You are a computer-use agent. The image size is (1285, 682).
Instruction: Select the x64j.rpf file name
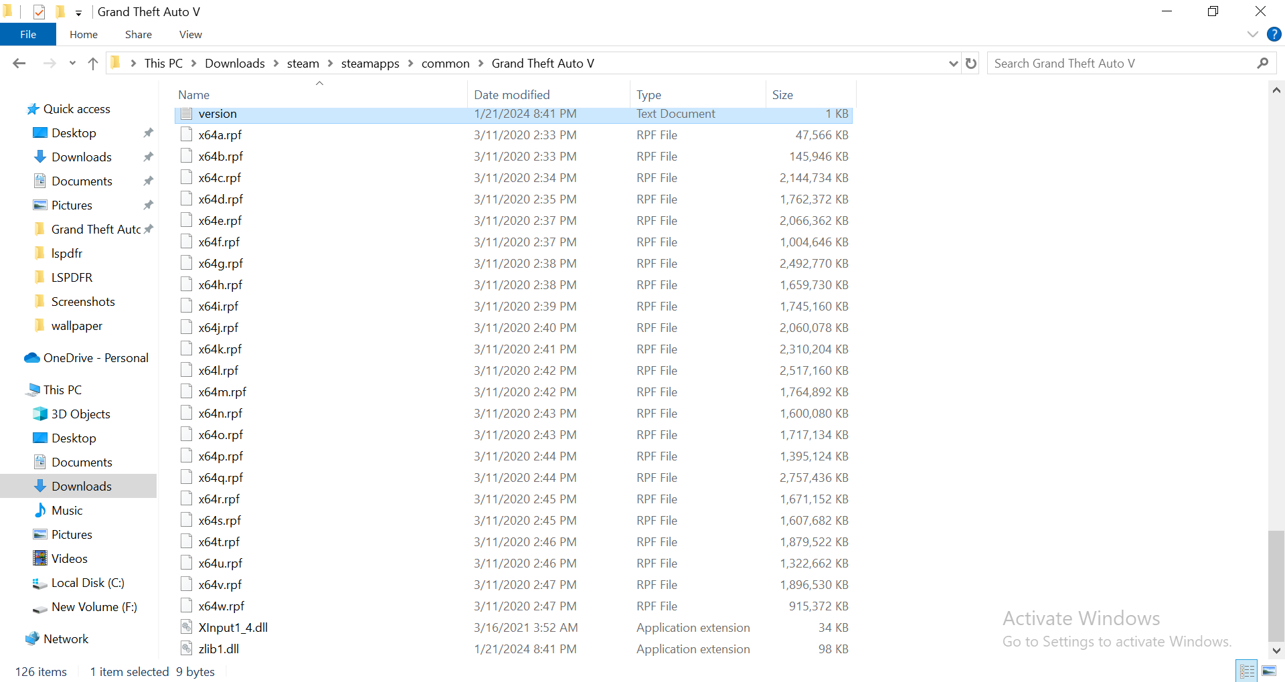point(218,327)
